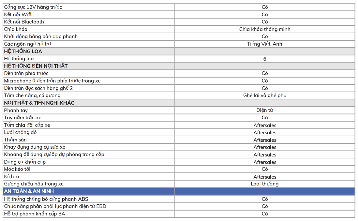Click the blue 'AN TOÀN & AN NINH' header
The image size is (358, 221).
click(29, 191)
